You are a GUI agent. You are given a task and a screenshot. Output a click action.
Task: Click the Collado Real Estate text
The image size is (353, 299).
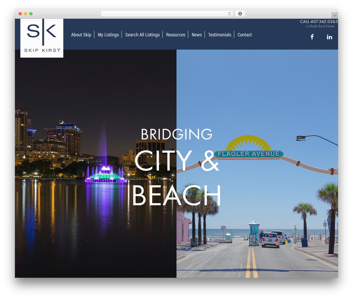320,26
